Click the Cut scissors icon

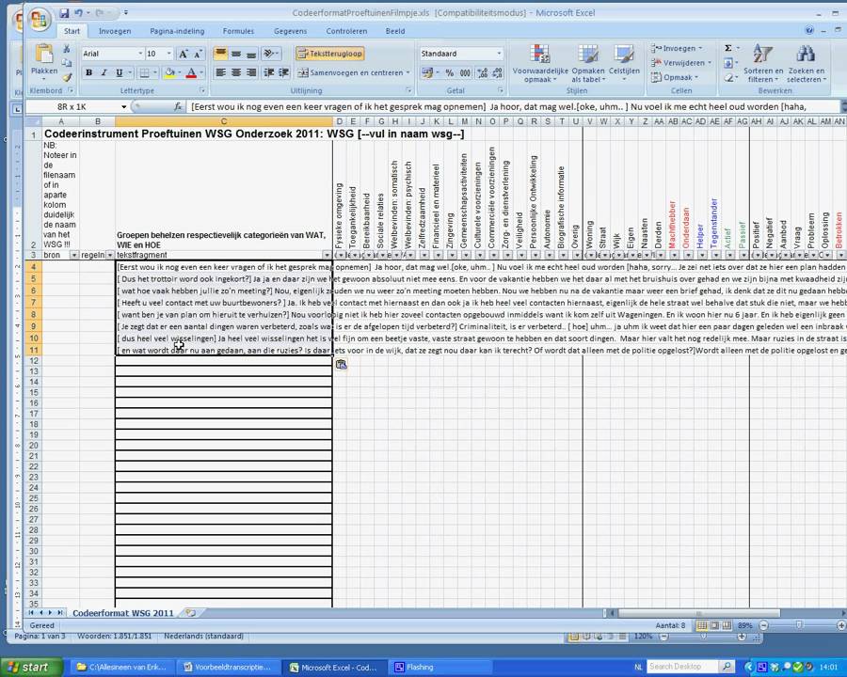[67, 49]
